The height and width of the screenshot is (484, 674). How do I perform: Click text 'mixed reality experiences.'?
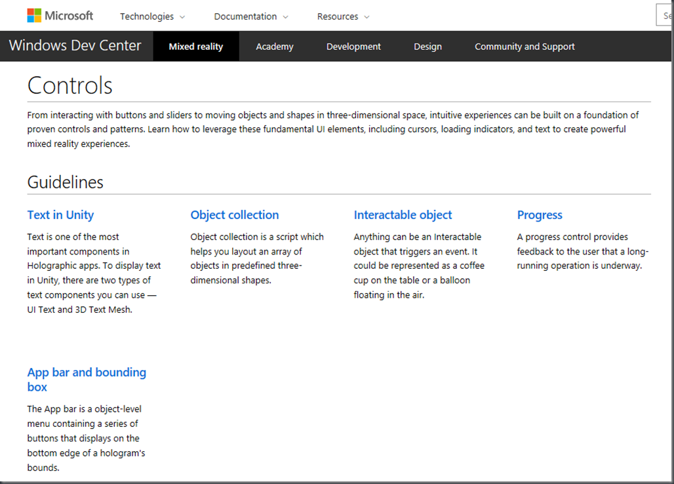(79, 144)
